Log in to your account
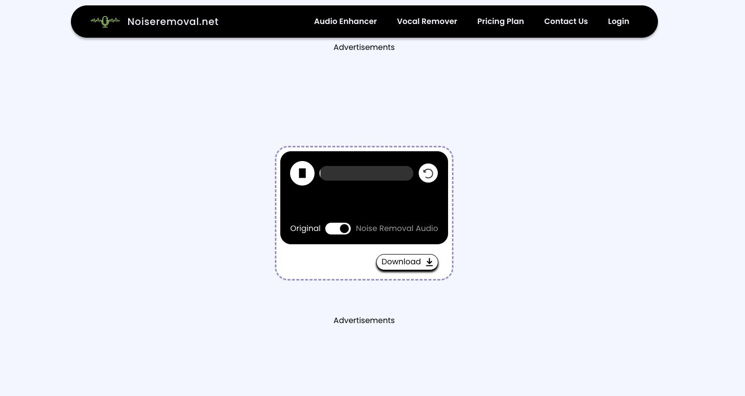745x396 pixels. [x=618, y=22]
